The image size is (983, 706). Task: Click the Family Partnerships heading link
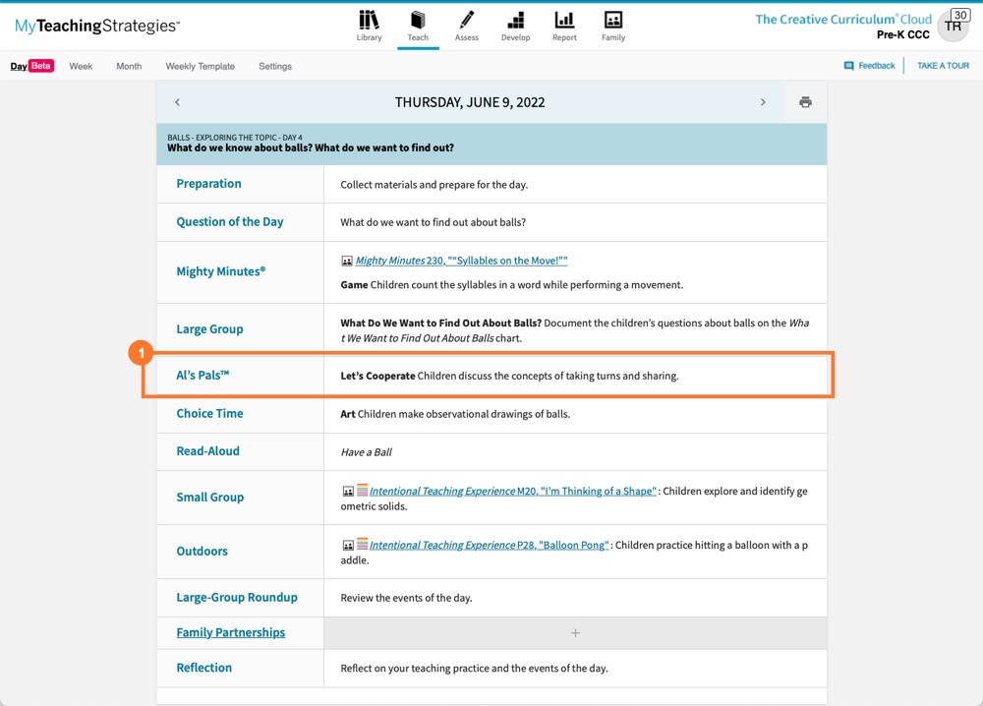(231, 632)
